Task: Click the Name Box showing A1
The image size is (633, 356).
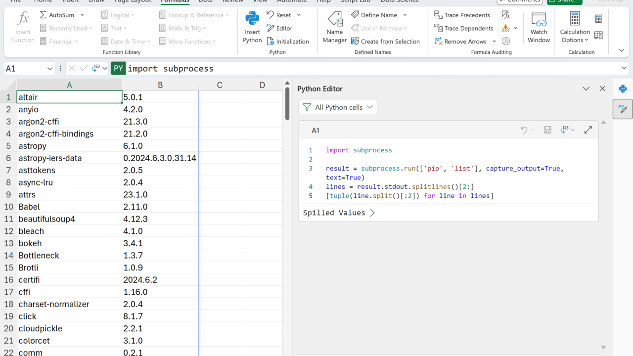Action: click(x=25, y=69)
